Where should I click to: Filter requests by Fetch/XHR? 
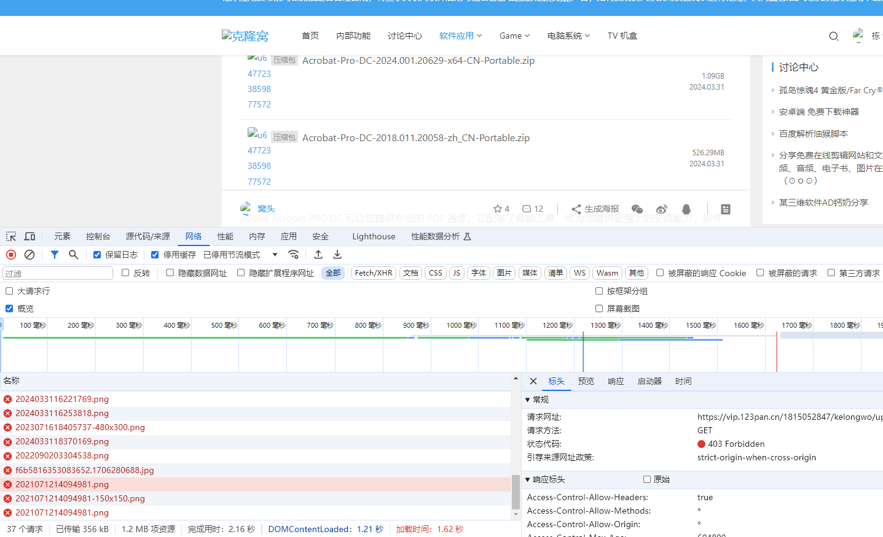[x=374, y=273]
